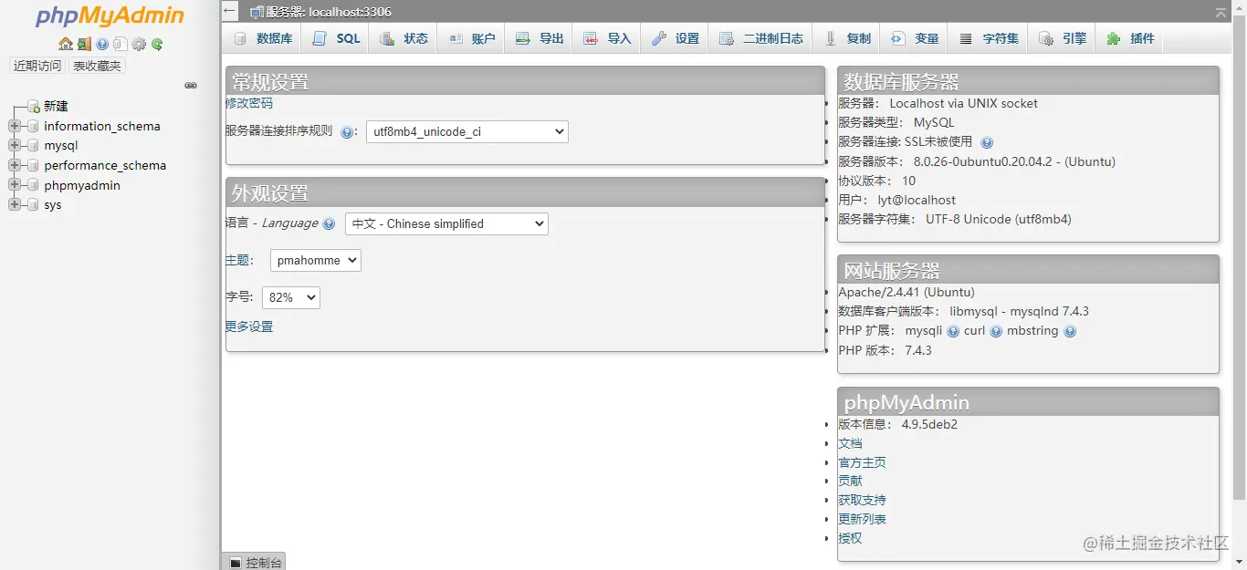Screen dimensions: 1247x570
Task: Open the 控制台 console bar
Action: (x=254, y=562)
